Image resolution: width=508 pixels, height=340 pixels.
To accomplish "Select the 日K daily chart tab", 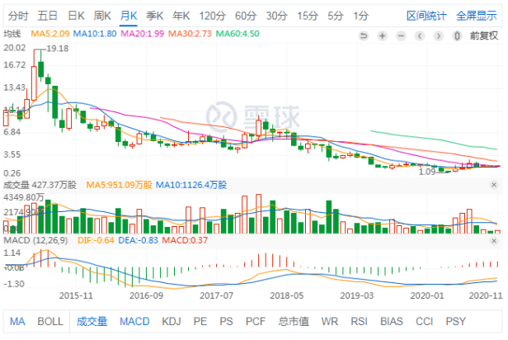I will click(76, 16).
